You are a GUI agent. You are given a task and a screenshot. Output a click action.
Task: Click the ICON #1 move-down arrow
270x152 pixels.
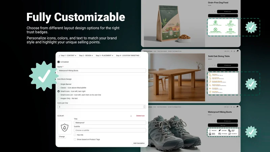click(x=131, y=116)
